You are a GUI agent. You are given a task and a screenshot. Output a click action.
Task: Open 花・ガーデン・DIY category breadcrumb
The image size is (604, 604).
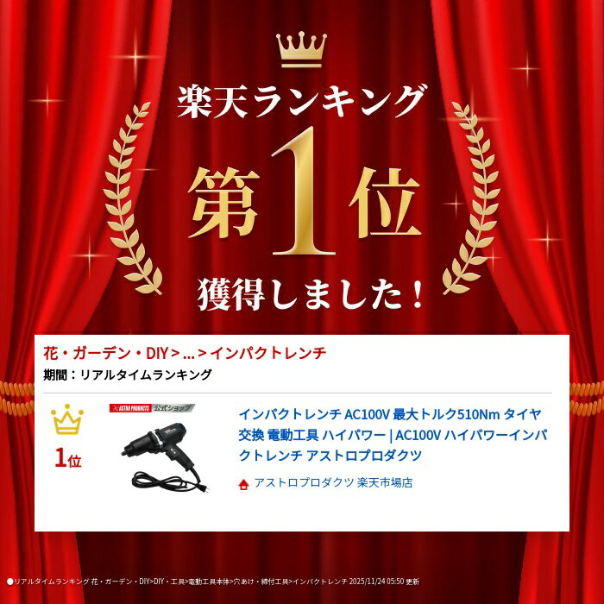106,353
